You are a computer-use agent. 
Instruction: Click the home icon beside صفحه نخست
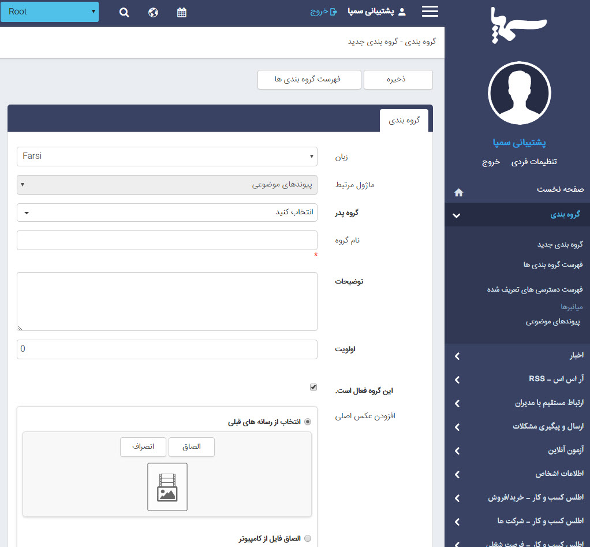coord(458,192)
